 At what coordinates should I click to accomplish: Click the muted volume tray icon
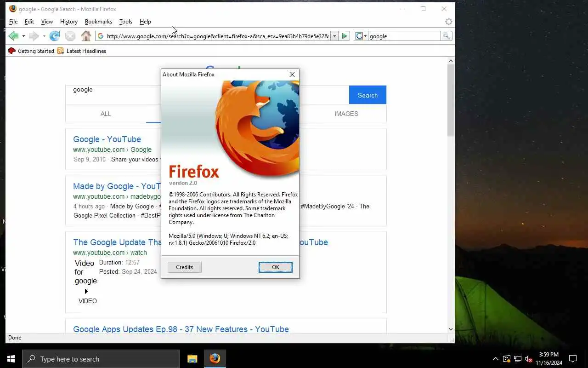(529, 359)
